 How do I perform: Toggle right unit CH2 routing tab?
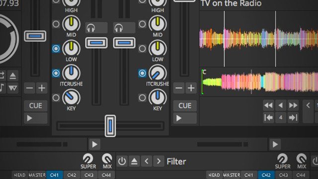click(266, 175)
